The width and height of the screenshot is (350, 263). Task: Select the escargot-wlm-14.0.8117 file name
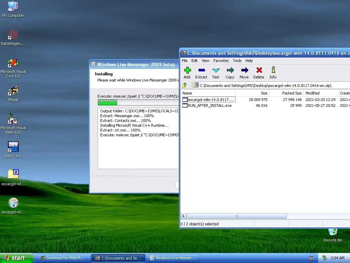[x=211, y=100]
